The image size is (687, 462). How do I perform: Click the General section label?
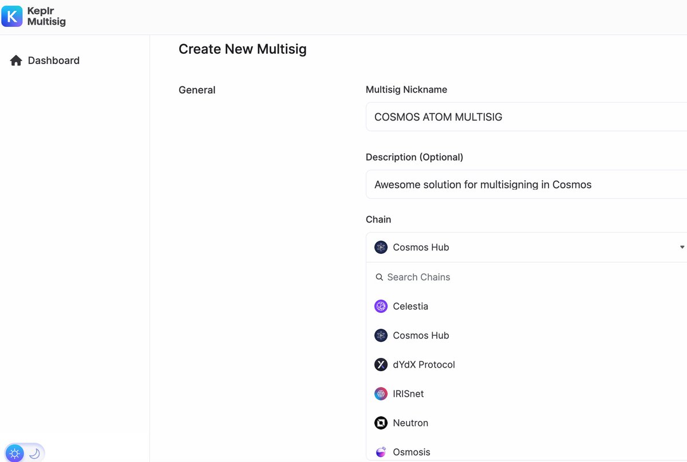tap(197, 90)
